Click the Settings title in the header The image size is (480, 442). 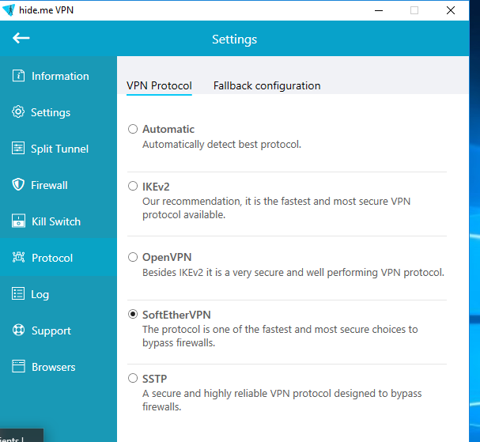pos(235,40)
